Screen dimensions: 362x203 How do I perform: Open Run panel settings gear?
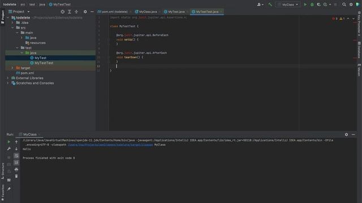click(x=346, y=134)
